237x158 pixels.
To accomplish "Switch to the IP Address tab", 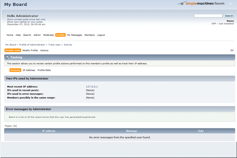I will pyautogui.click(x=29, y=70).
